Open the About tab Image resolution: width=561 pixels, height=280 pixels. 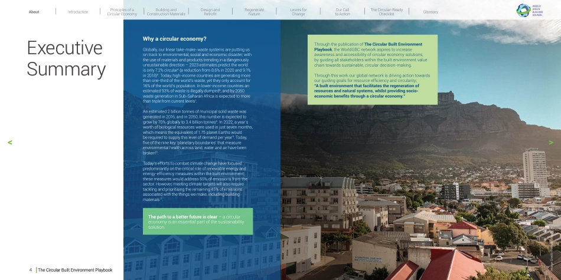coord(34,12)
